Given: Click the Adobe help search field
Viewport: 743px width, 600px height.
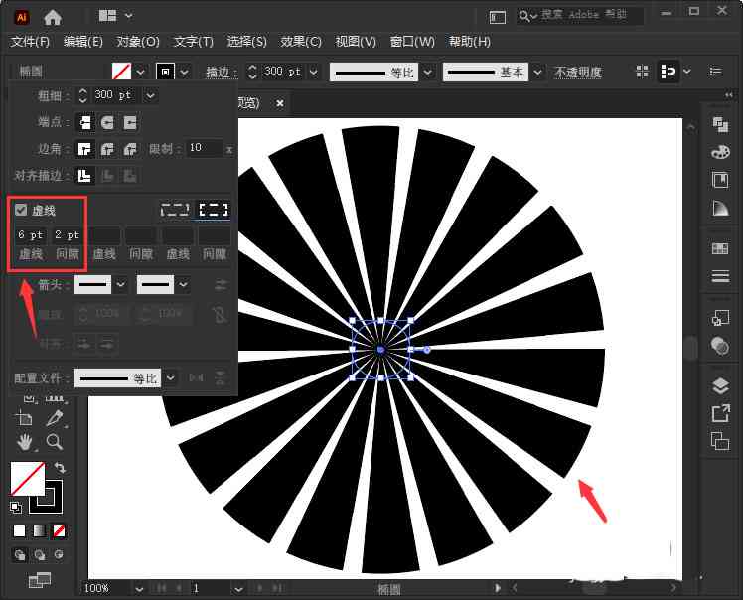Looking at the screenshot, I should tap(579, 16).
